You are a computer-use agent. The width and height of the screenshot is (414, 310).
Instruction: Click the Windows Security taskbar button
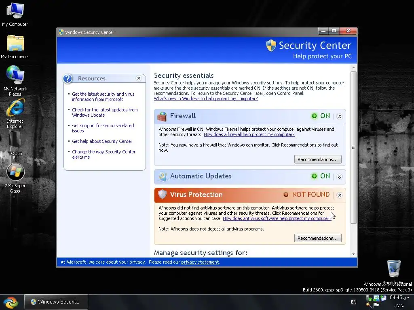pyautogui.click(x=56, y=302)
